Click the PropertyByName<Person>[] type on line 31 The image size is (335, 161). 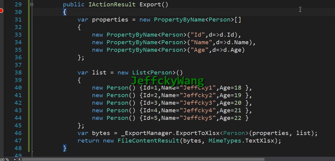pyautogui.click(x=198, y=20)
